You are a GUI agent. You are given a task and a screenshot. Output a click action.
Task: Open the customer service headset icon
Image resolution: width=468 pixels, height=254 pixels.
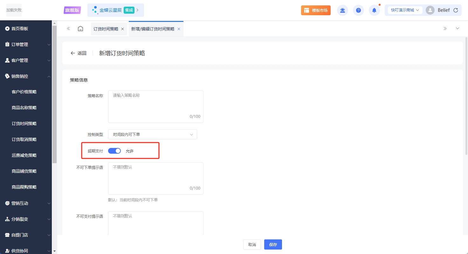342,10
